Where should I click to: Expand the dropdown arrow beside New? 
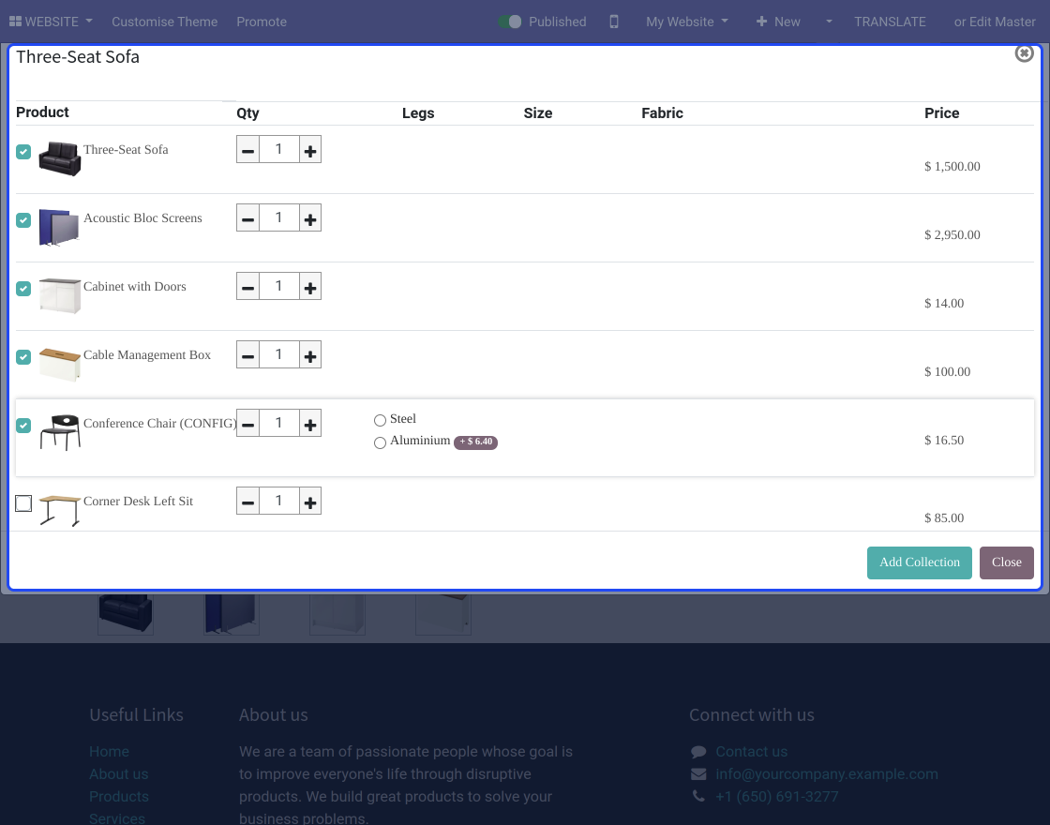click(x=829, y=22)
